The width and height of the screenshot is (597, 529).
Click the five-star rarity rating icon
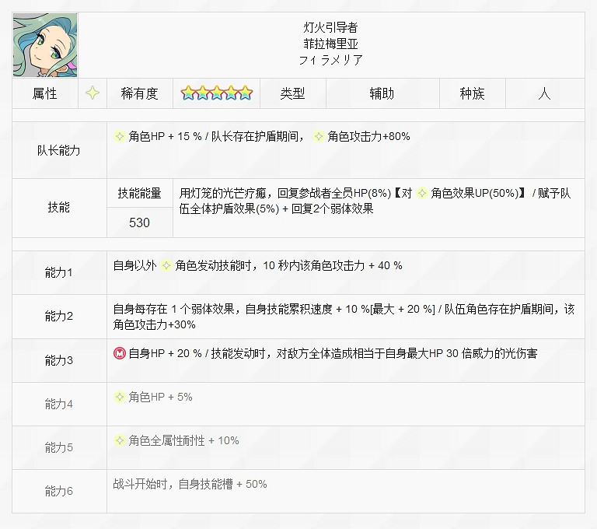coord(216,93)
